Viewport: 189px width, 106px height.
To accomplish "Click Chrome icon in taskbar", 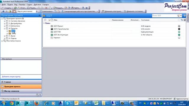I will click(12, 103).
